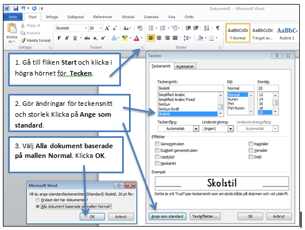
Task: Check the Nedsänkt checkbox
Action: coord(157,163)
